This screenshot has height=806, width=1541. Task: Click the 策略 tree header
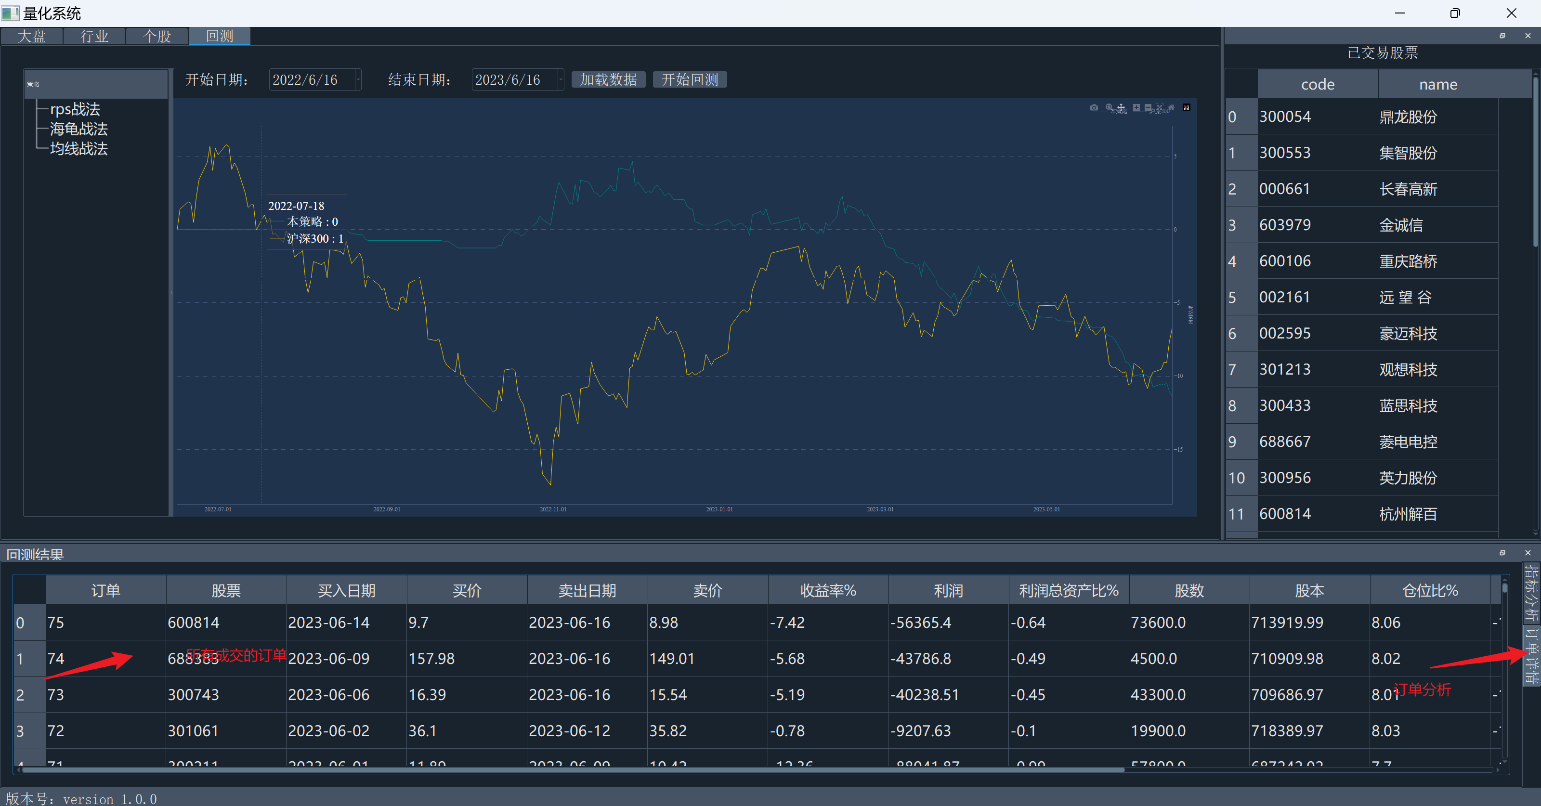tap(96, 84)
